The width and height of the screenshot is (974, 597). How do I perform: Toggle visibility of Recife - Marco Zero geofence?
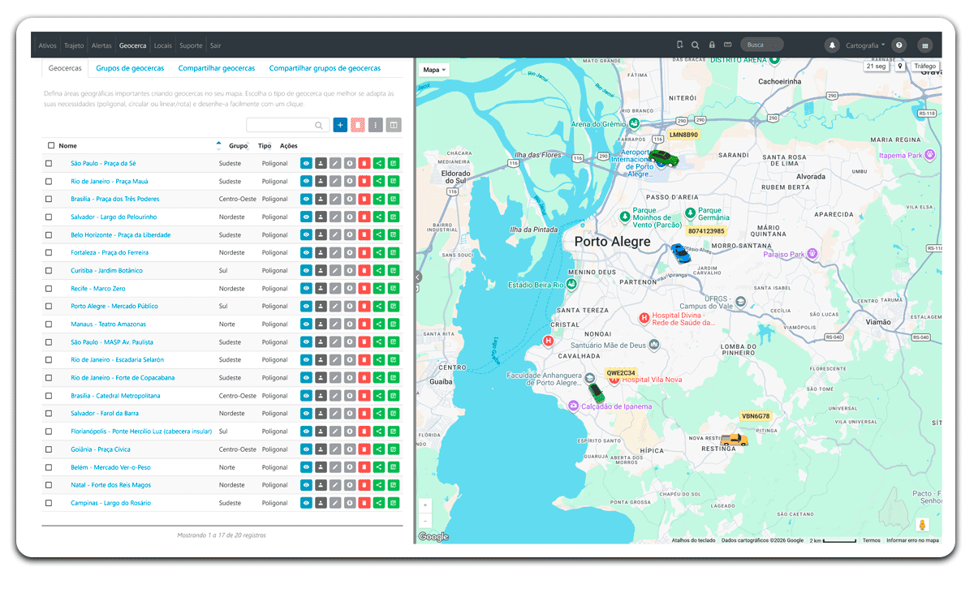306,288
